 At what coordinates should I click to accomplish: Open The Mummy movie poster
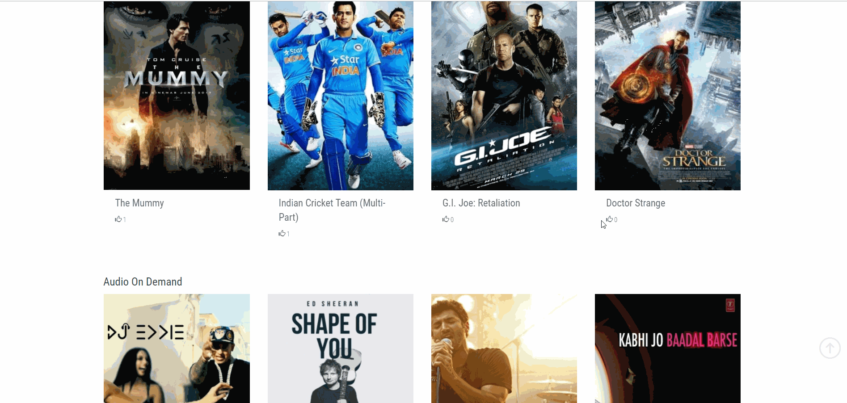[x=177, y=96]
